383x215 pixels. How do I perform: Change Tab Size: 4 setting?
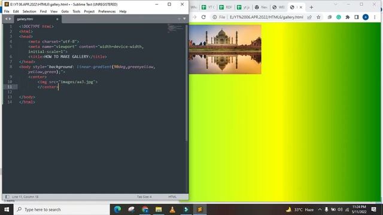(144, 196)
